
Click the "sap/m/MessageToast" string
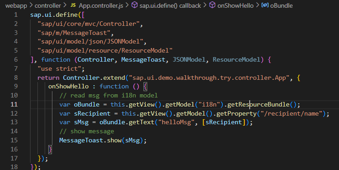74,33
